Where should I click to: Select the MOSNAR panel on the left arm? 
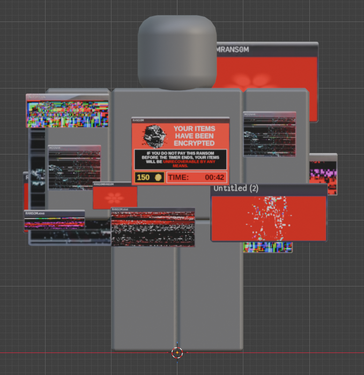point(75,167)
